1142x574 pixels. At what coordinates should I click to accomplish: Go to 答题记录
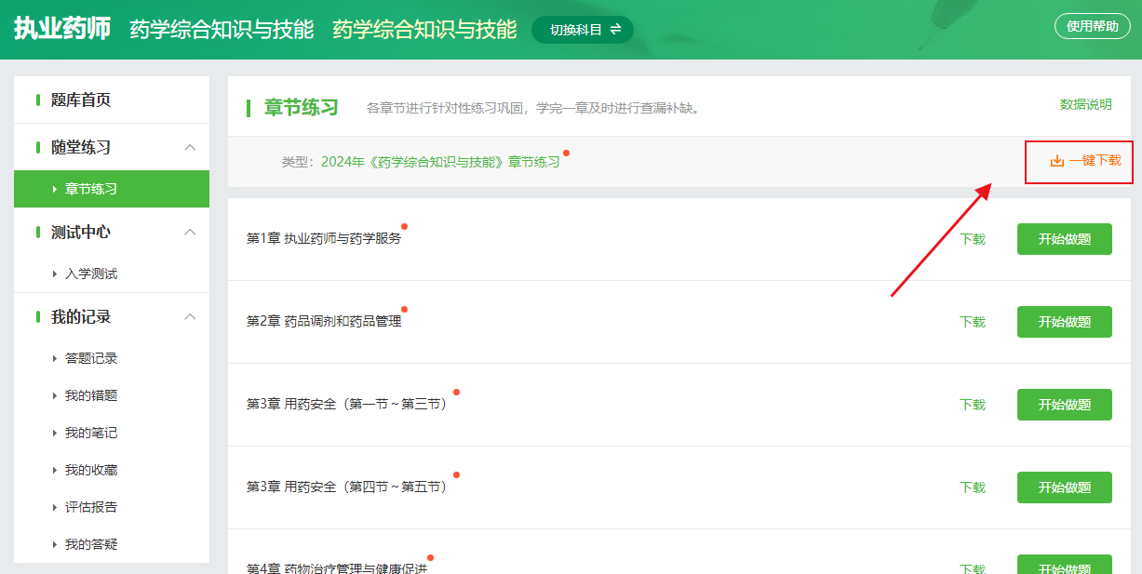pos(90,358)
